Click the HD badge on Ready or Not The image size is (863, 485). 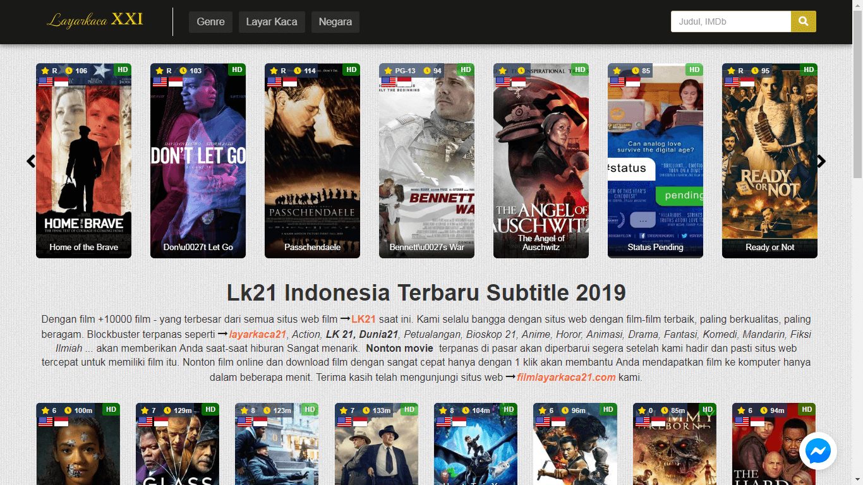click(809, 69)
